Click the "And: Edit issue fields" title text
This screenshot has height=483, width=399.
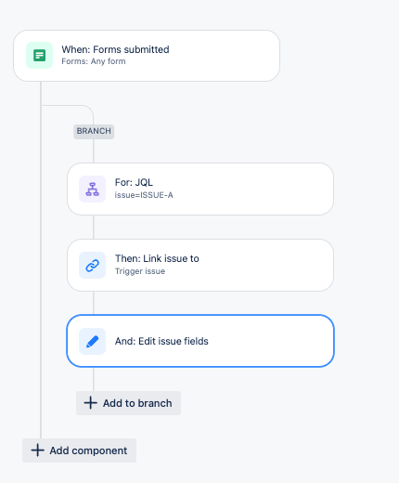(161, 341)
